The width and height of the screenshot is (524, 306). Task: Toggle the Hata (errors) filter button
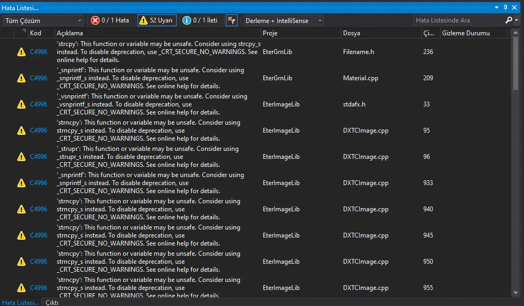[x=110, y=20]
